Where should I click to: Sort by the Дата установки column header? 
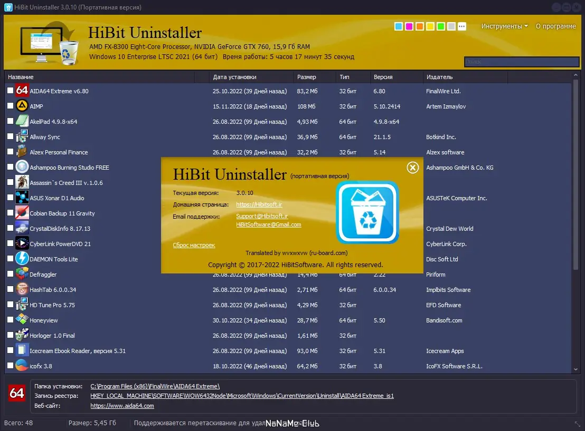point(252,77)
